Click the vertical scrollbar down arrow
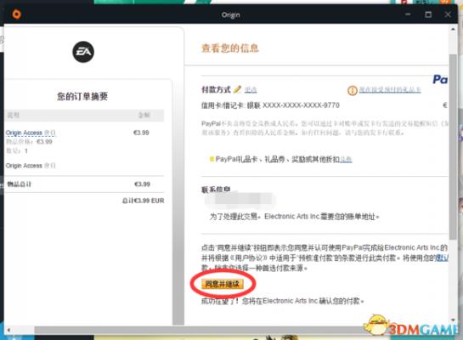The height and width of the screenshot is (340, 463). pos(453,320)
